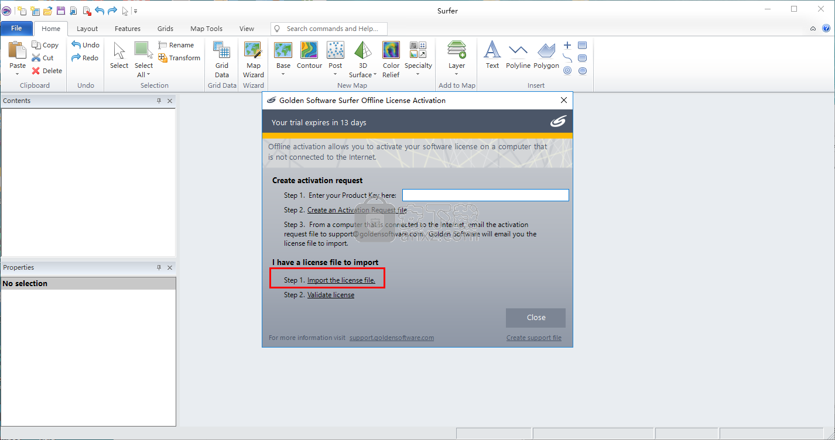835x440 pixels.
Task: Click the Redo button in Undo group
Action: tap(85, 58)
